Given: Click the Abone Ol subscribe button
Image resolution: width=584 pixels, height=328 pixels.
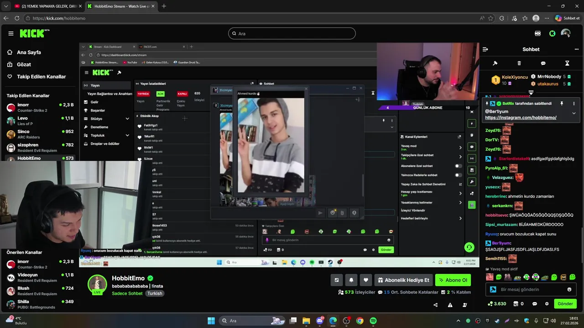Looking at the screenshot, I should [453, 280].
